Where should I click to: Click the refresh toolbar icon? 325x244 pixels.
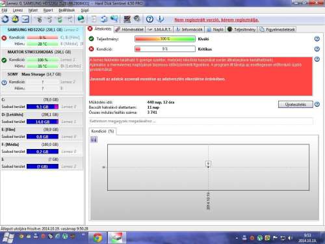pos(5,20)
